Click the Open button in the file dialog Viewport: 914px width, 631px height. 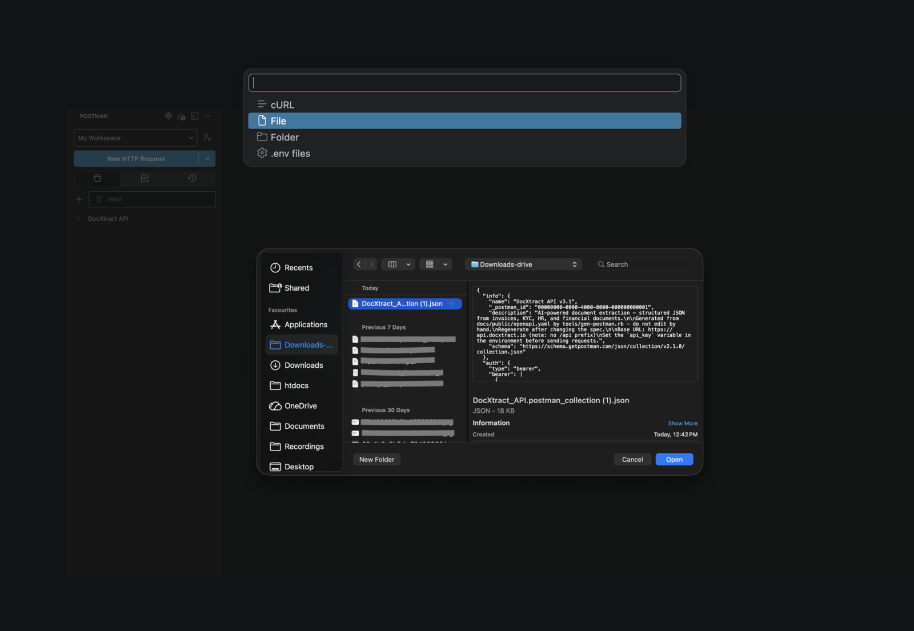point(675,460)
